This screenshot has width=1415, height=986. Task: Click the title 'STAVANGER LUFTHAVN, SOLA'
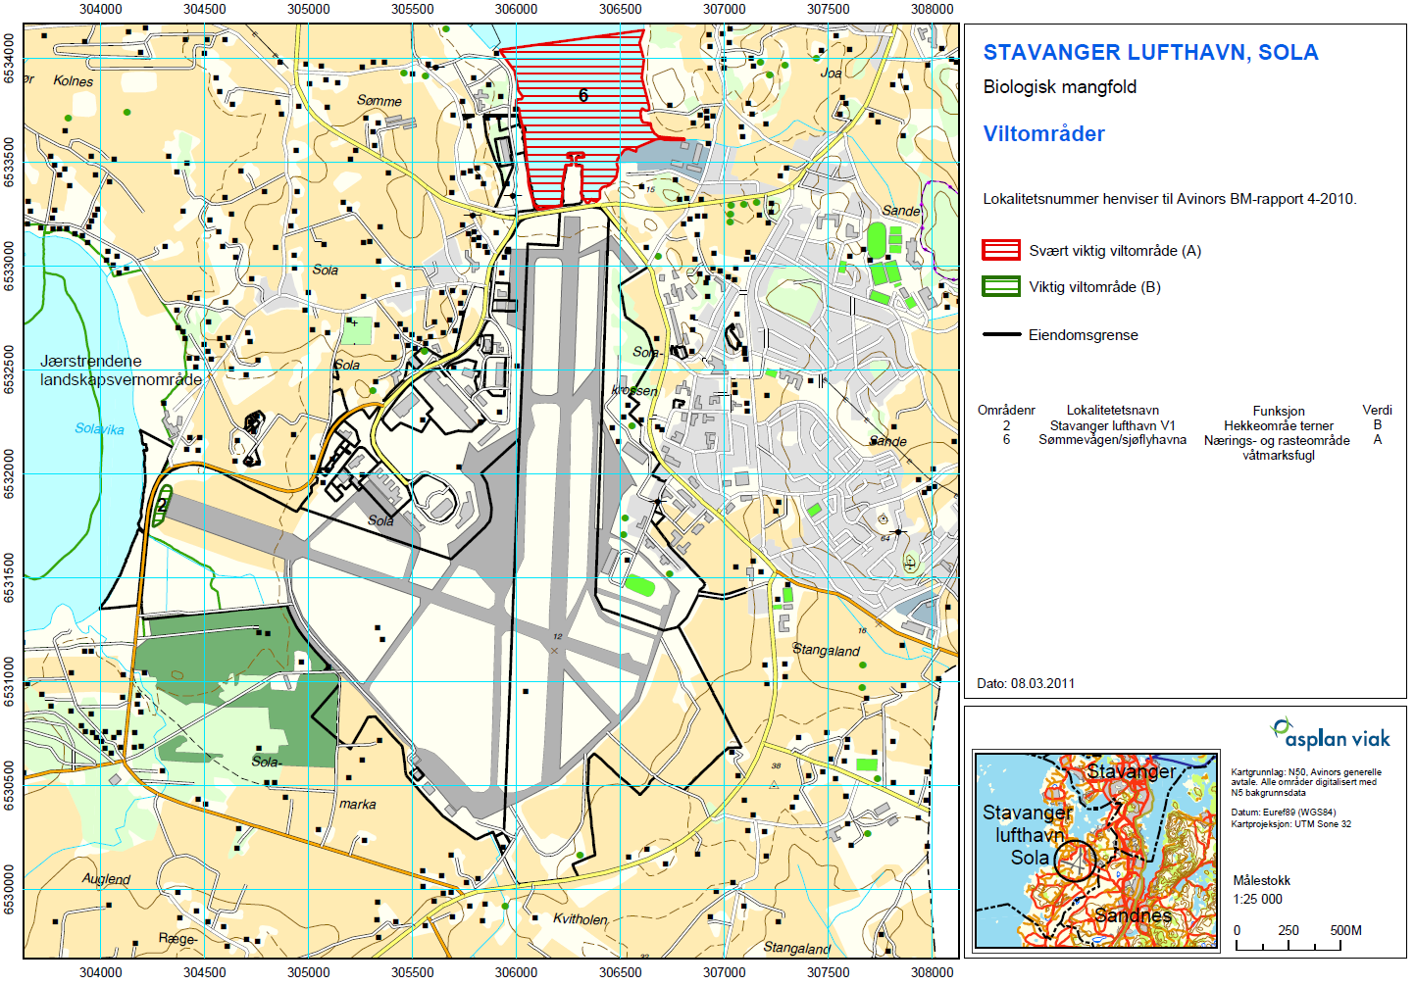tap(1150, 53)
